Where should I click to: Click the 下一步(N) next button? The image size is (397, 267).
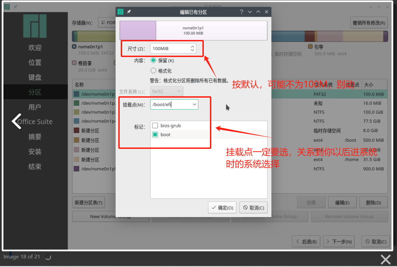tap(339, 241)
